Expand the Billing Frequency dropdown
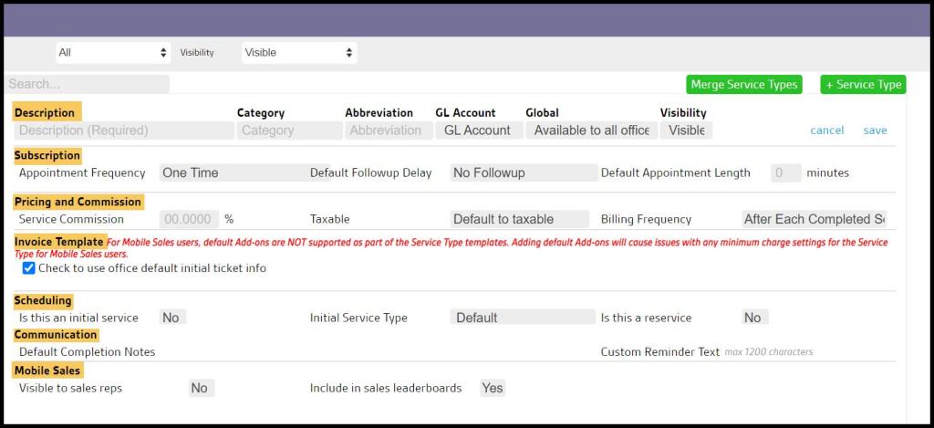This screenshot has width=934, height=428. click(x=814, y=219)
